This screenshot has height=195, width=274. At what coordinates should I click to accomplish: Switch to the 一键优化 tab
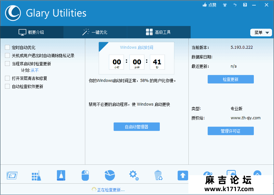pos(95,32)
